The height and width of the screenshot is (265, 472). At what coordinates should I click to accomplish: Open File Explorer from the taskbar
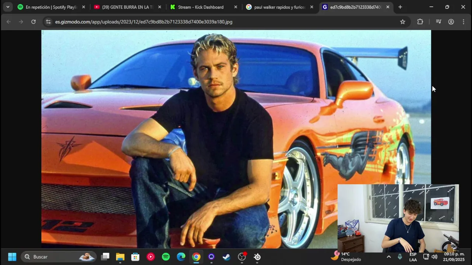click(x=120, y=257)
